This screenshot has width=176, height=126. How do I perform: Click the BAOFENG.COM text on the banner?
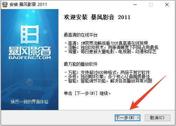[30, 57]
